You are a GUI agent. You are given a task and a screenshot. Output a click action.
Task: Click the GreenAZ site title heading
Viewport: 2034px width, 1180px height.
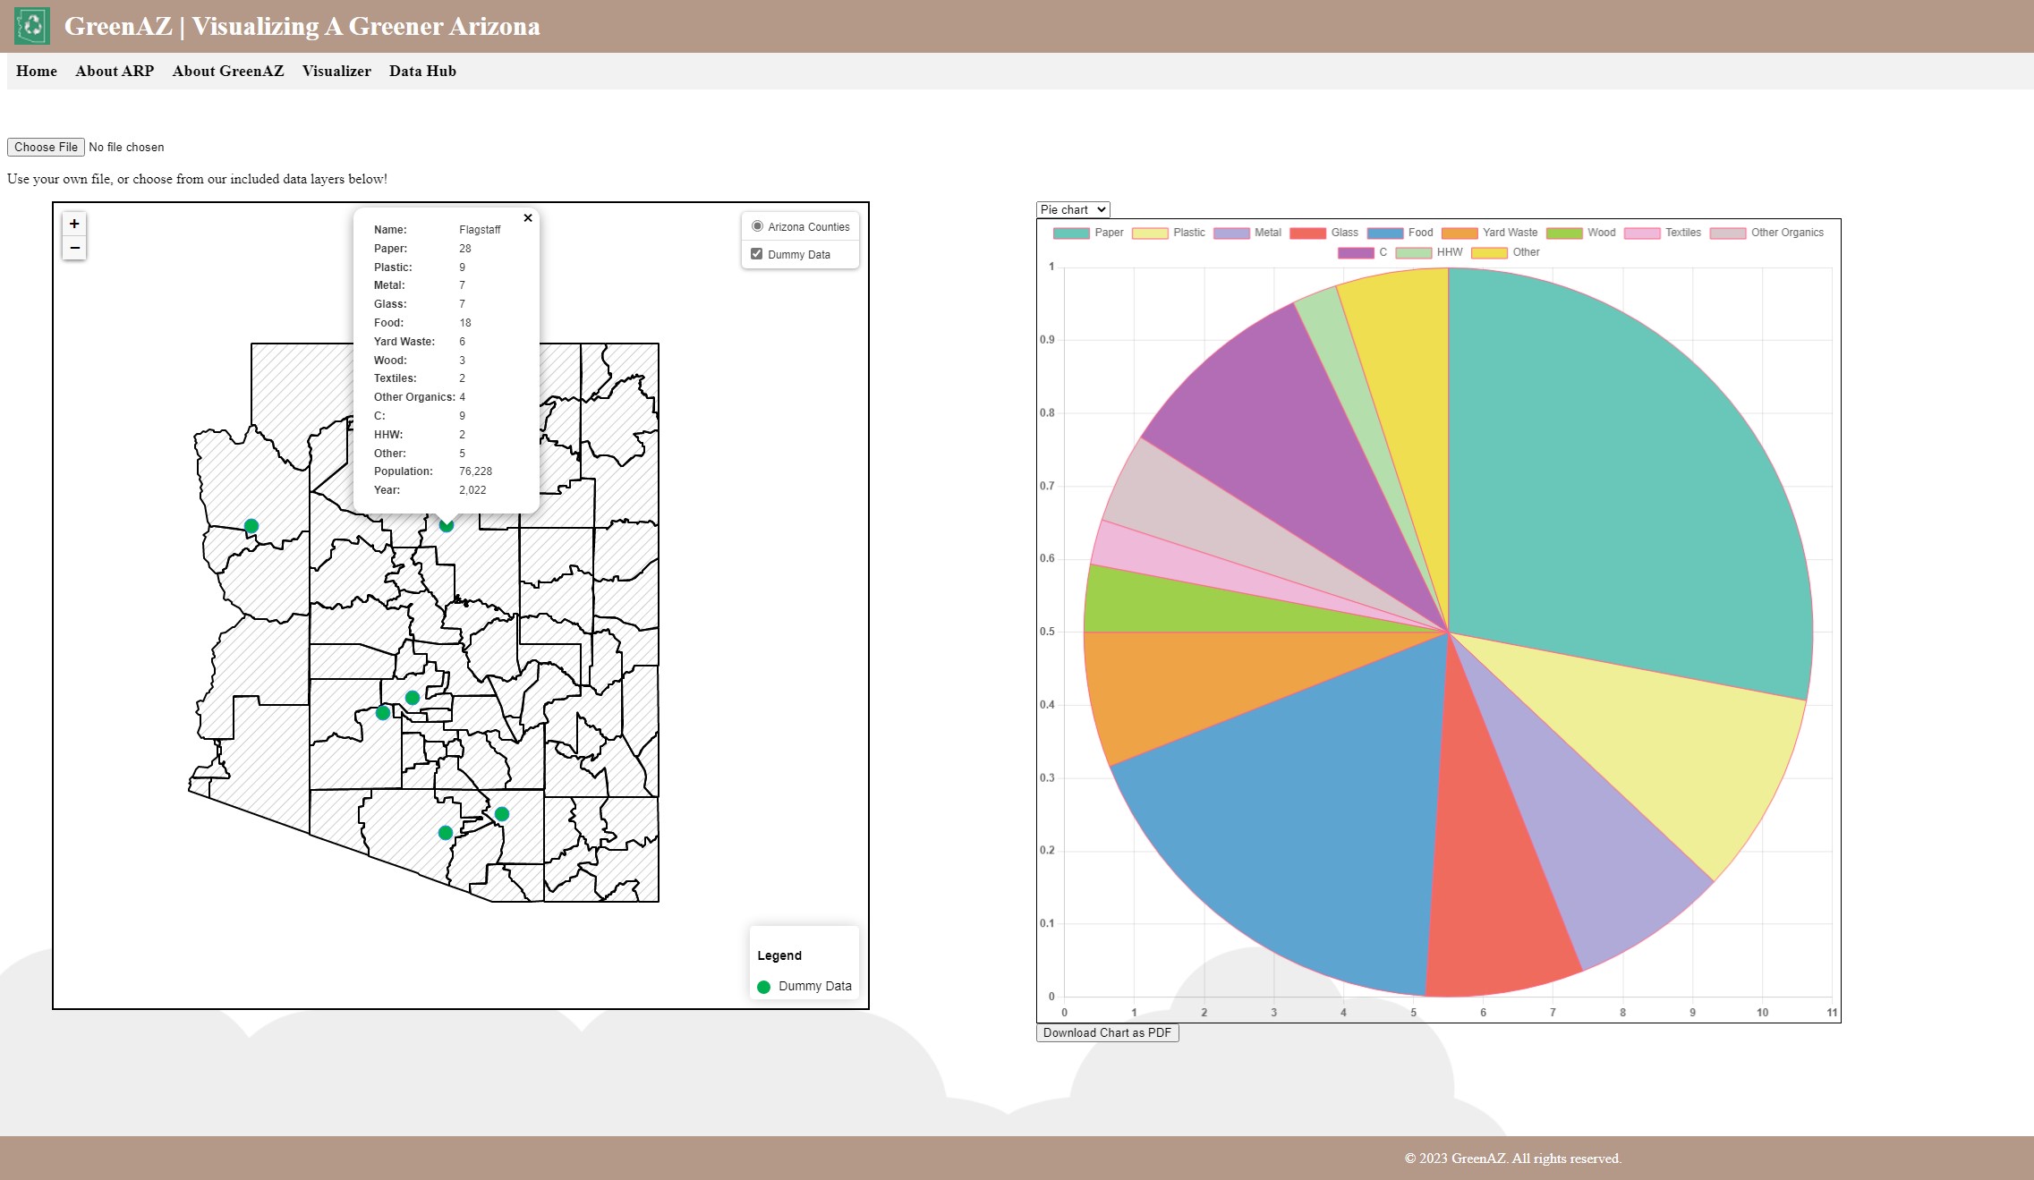click(302, 26)
